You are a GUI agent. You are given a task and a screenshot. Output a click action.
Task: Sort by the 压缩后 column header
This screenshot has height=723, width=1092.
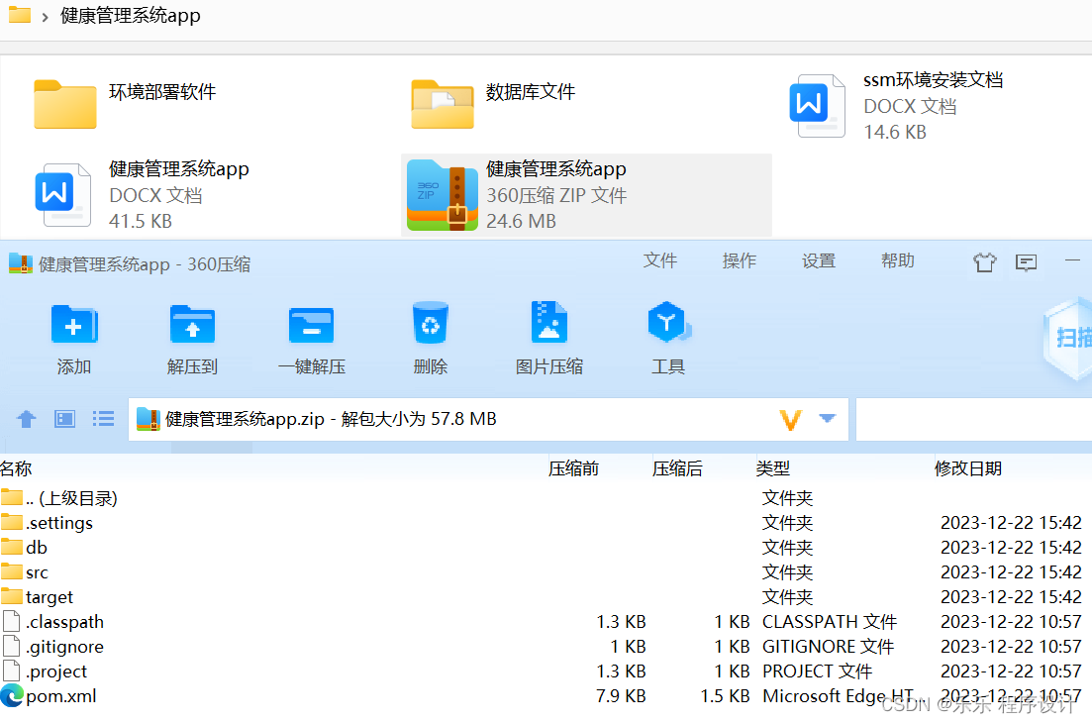pyautogui.click(x=677, y=468)
